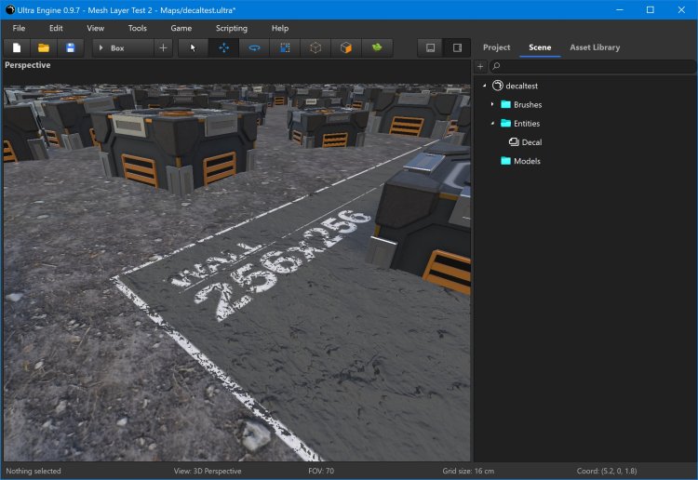Open the Scripting menu

(231, 28)
